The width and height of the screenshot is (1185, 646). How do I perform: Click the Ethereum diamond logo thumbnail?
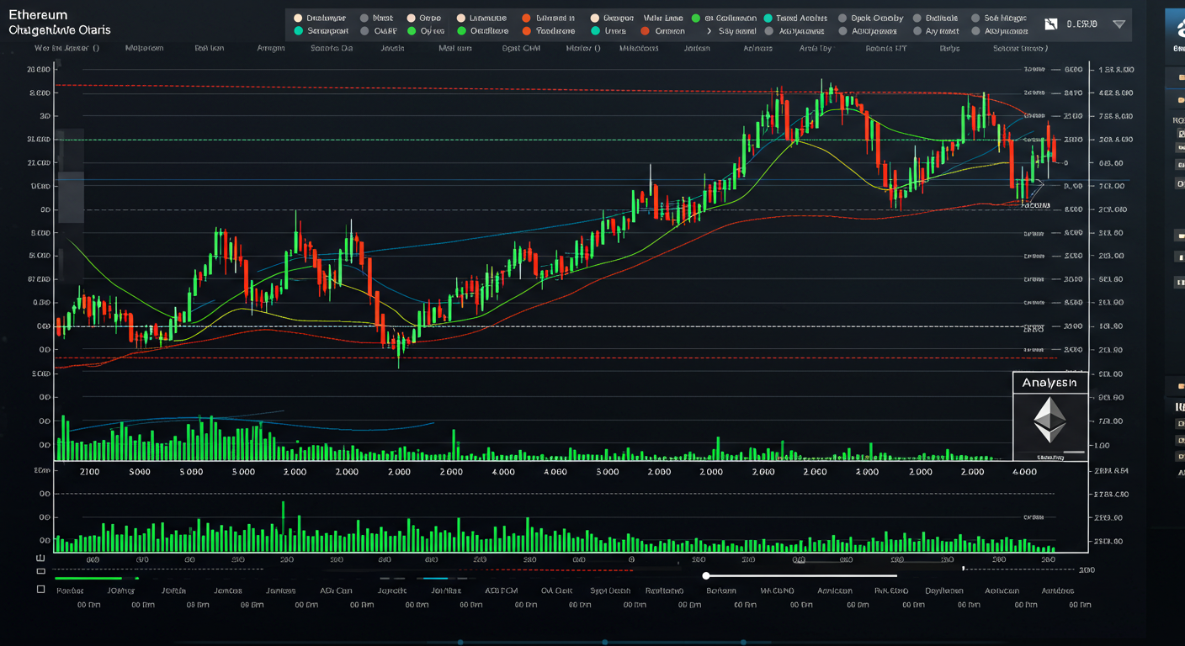pyautogui.click(x=1049, y=421)
